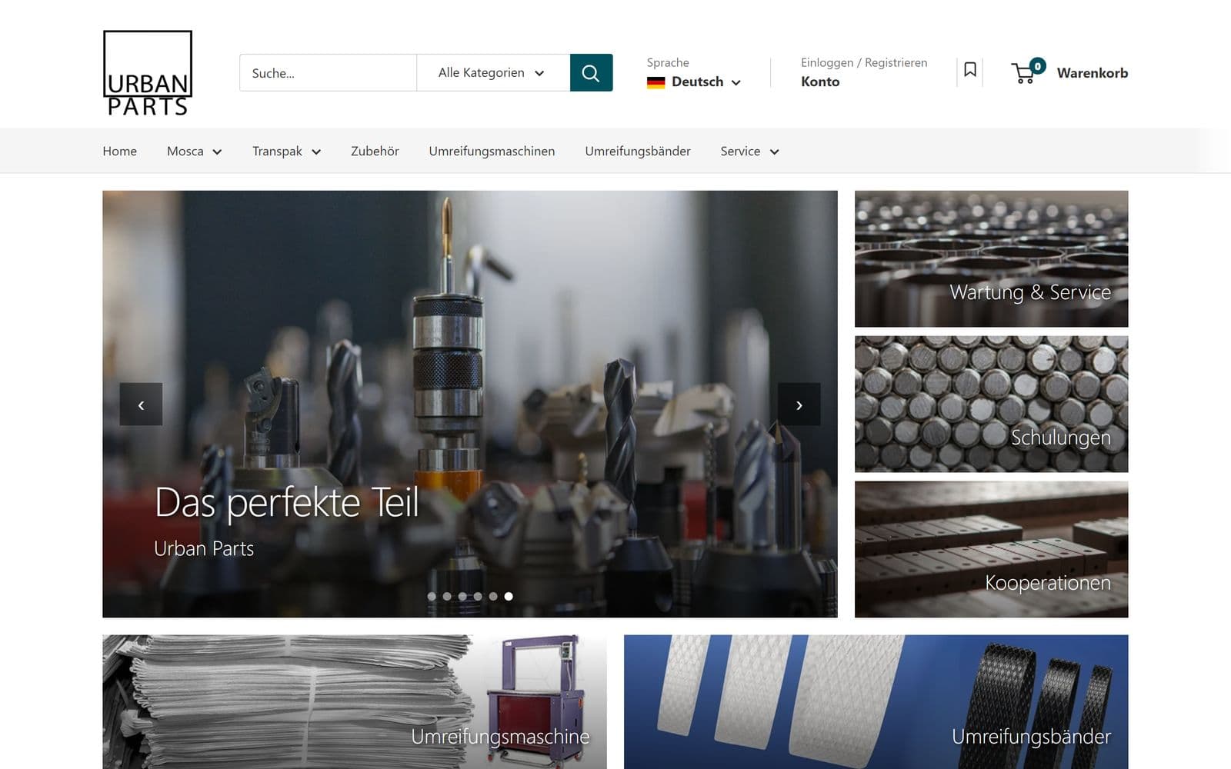Click the Das perfekte Teil headline
This screenshot has width=1231, height=769.
pyautogui.click(x=287, y=503)
